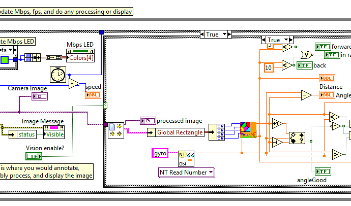Click the Vision processing VI icon

pos(248,130)
